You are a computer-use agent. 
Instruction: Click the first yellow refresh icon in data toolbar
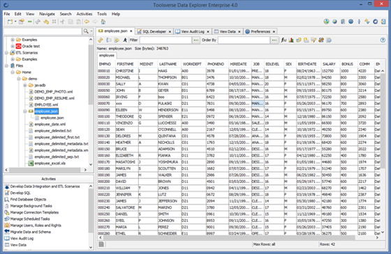pyautogui.click(x=101, y=40)
